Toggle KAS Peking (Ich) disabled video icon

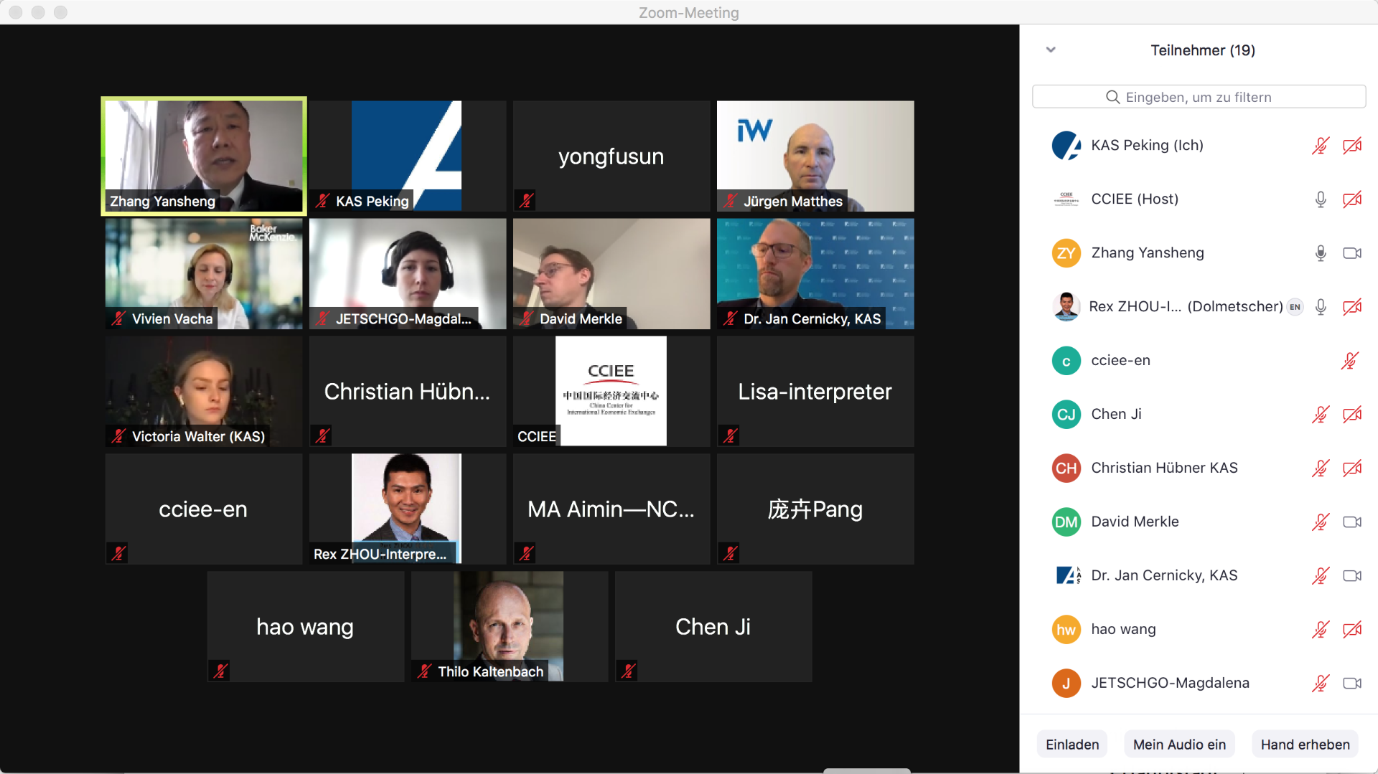(x=1352, y=146)
